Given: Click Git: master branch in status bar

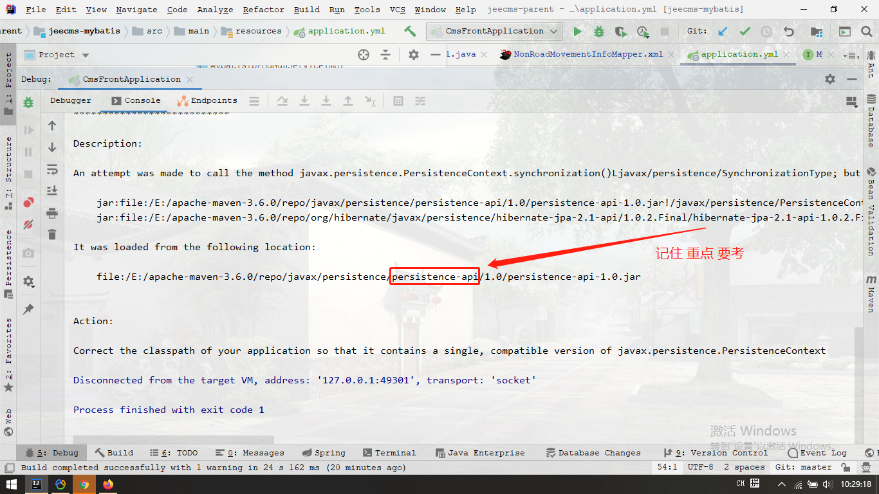Looking at the screenshot, I should [803, 467].
